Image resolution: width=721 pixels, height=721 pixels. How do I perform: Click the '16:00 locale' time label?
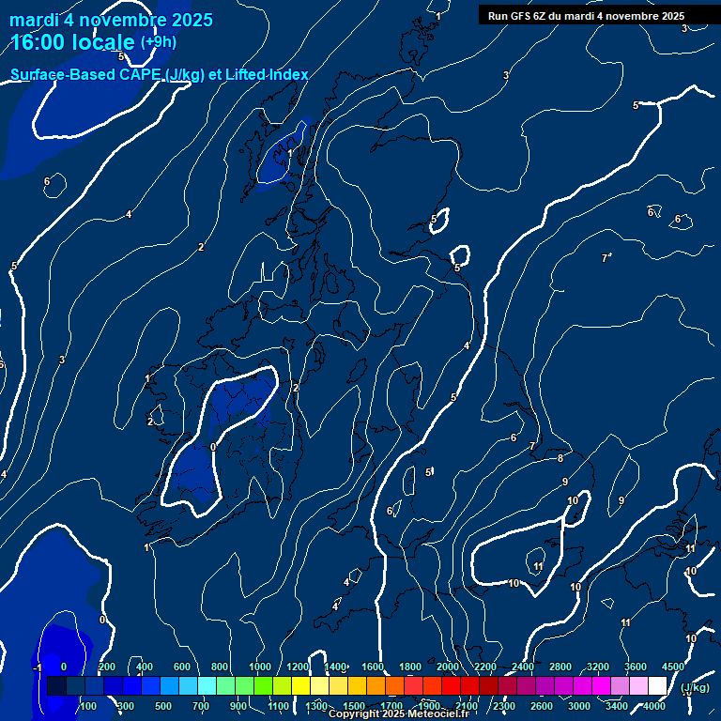coord(72,42)
